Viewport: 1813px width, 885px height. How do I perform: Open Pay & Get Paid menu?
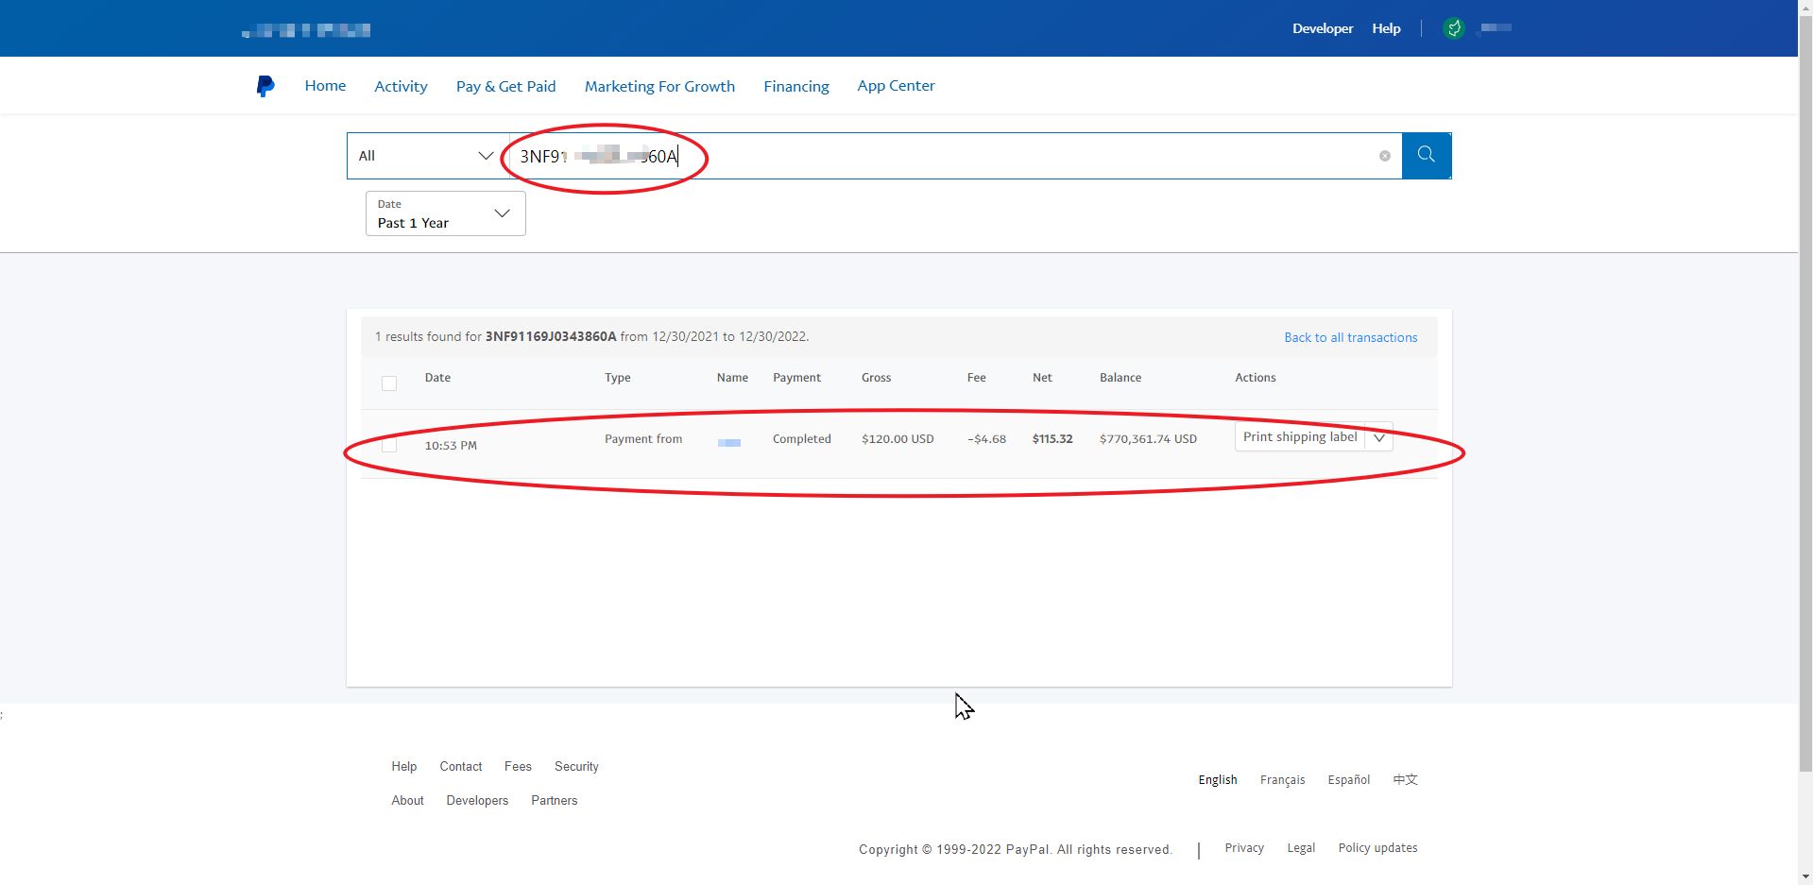point(505,86)
